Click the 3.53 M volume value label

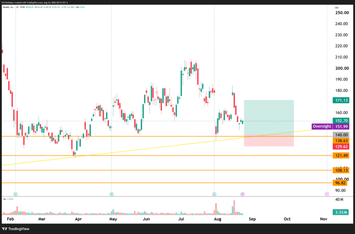[341, 212]
